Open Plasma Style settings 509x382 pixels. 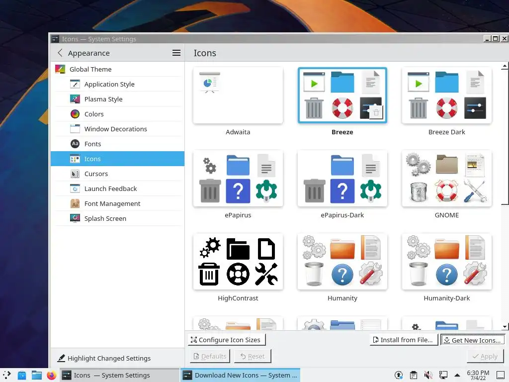(x=117, y=99)
